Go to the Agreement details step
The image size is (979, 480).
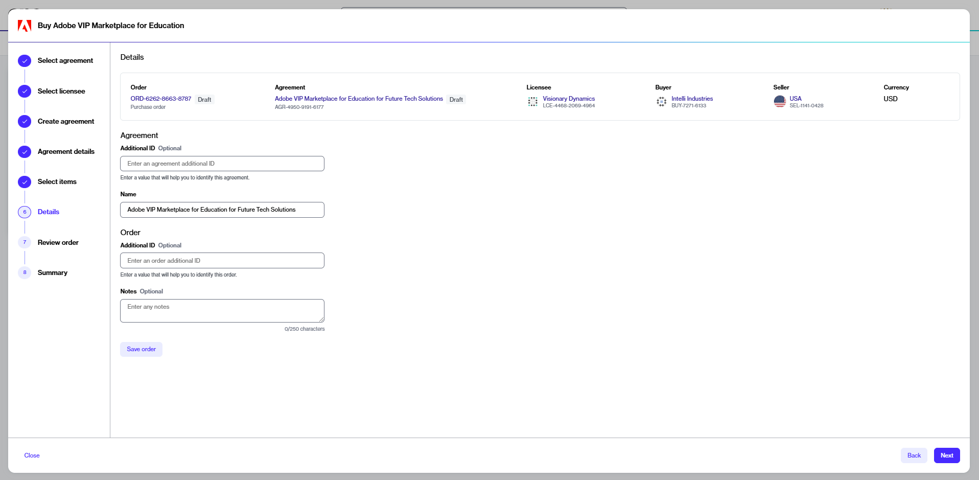pyautogui.click(x=66, y=152)
